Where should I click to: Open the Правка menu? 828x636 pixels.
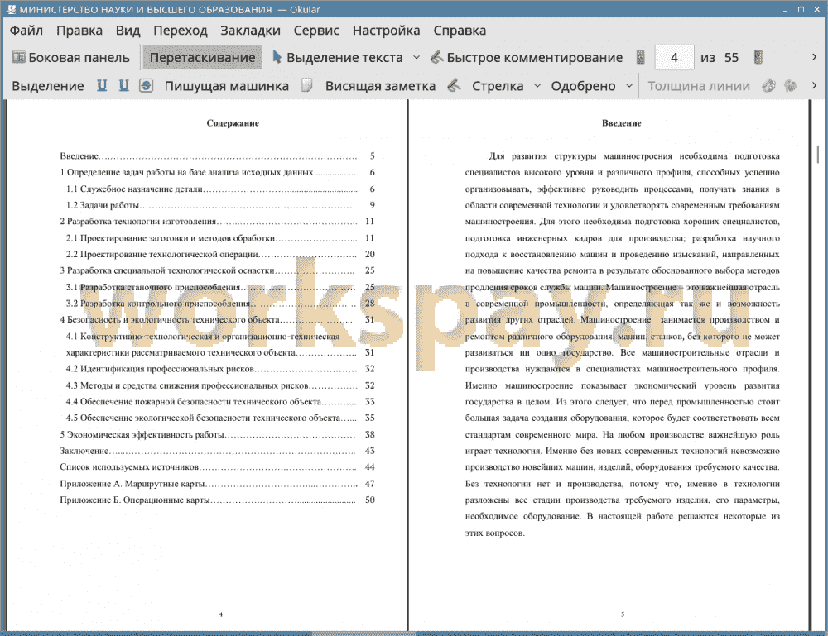point(79,31)
